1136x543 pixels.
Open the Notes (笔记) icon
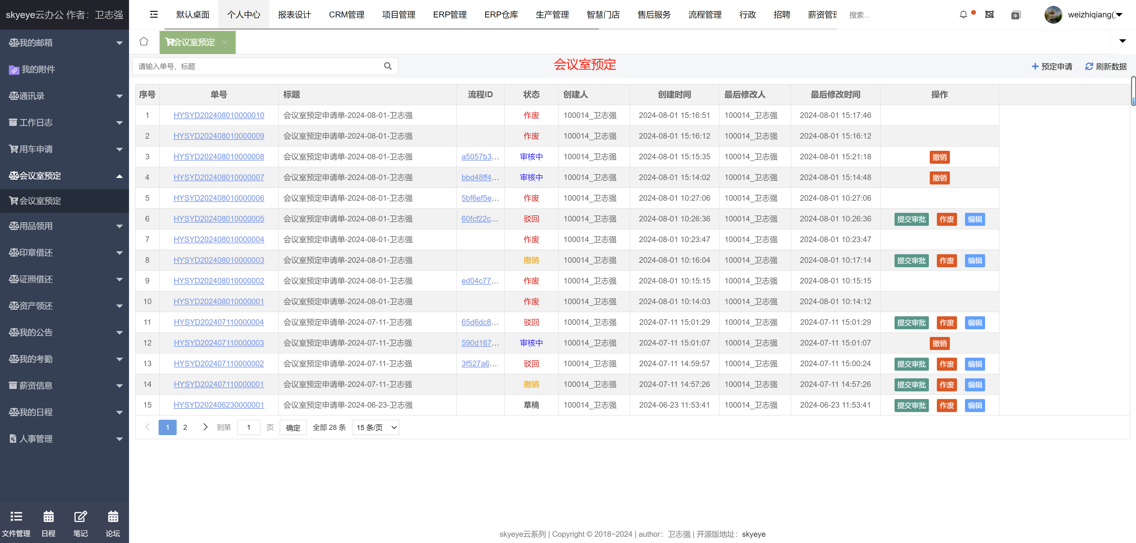click(80, 517)
